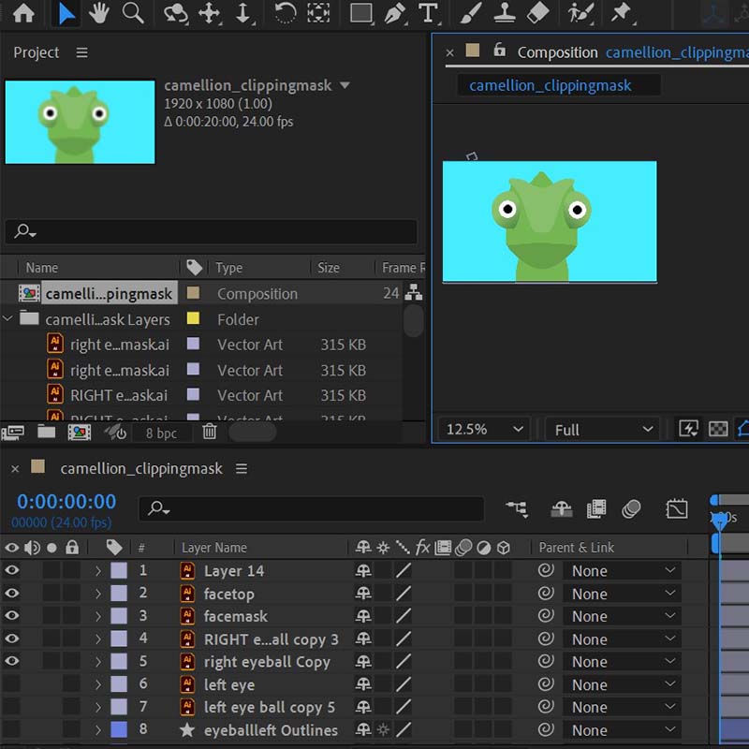
Task: Click the trash icon in the Project panel
Action: [210, 432]
